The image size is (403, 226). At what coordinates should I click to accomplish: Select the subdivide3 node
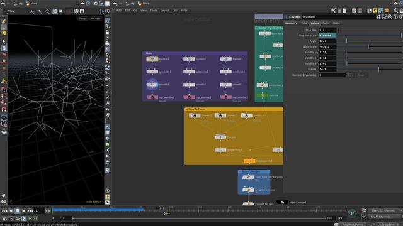[x=225, y=72]
